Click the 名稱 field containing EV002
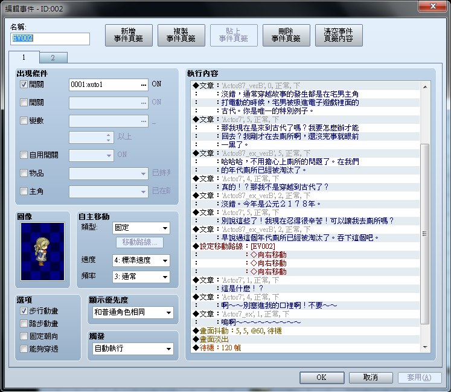 [x=50, y=38]
